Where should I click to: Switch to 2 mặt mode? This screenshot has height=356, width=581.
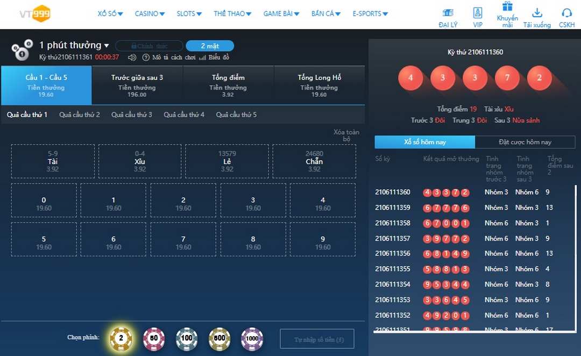(210, 46)
